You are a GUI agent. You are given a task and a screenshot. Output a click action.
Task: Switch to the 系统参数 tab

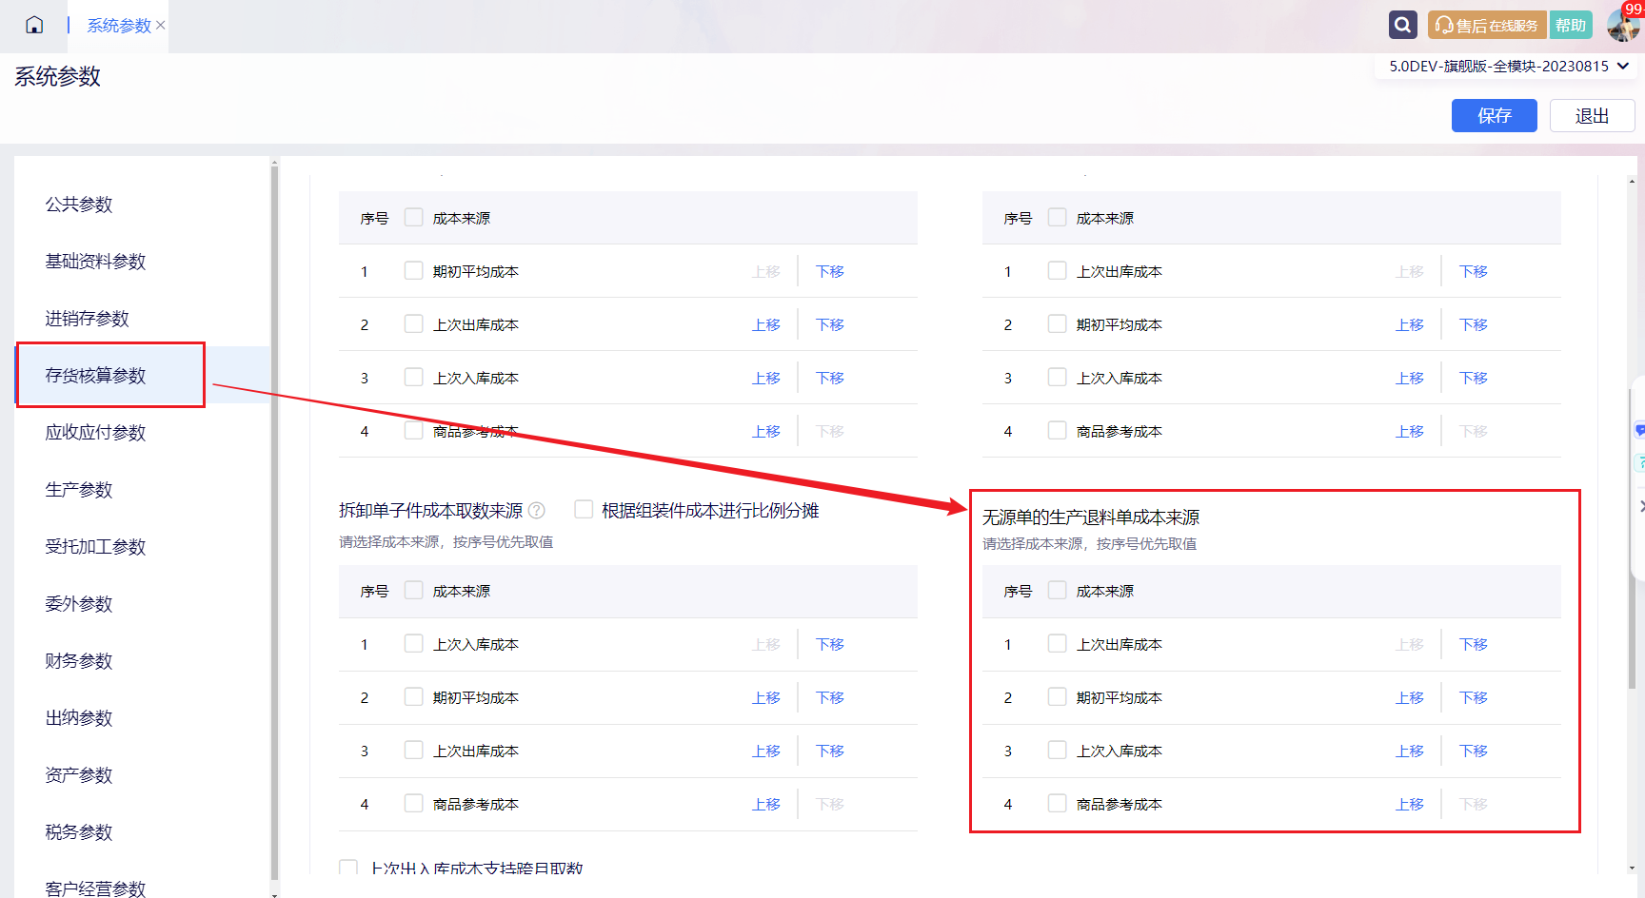coord(119,26)
